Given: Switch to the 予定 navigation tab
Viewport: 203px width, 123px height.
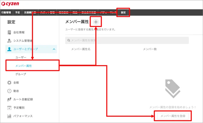Looking at the screenshot, I should point(17,13).
